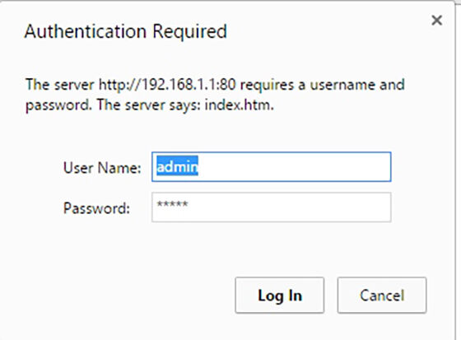
Task: Click the "index.htm" realm text
Action: 239,105
